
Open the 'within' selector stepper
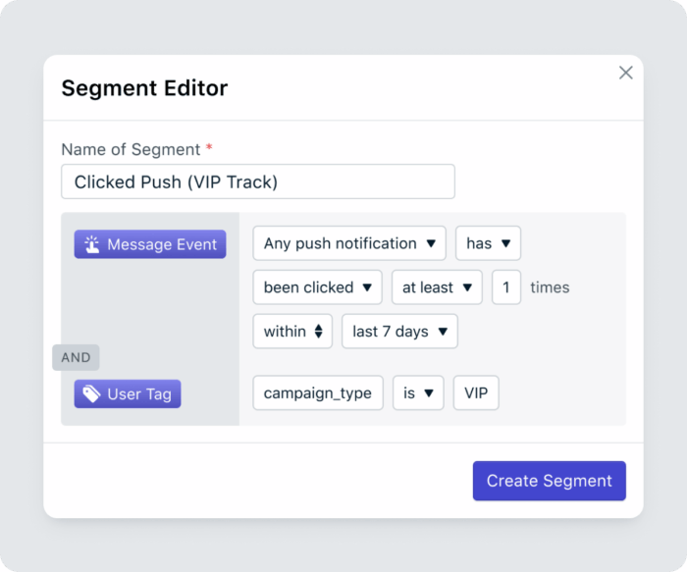pos(292,332)
